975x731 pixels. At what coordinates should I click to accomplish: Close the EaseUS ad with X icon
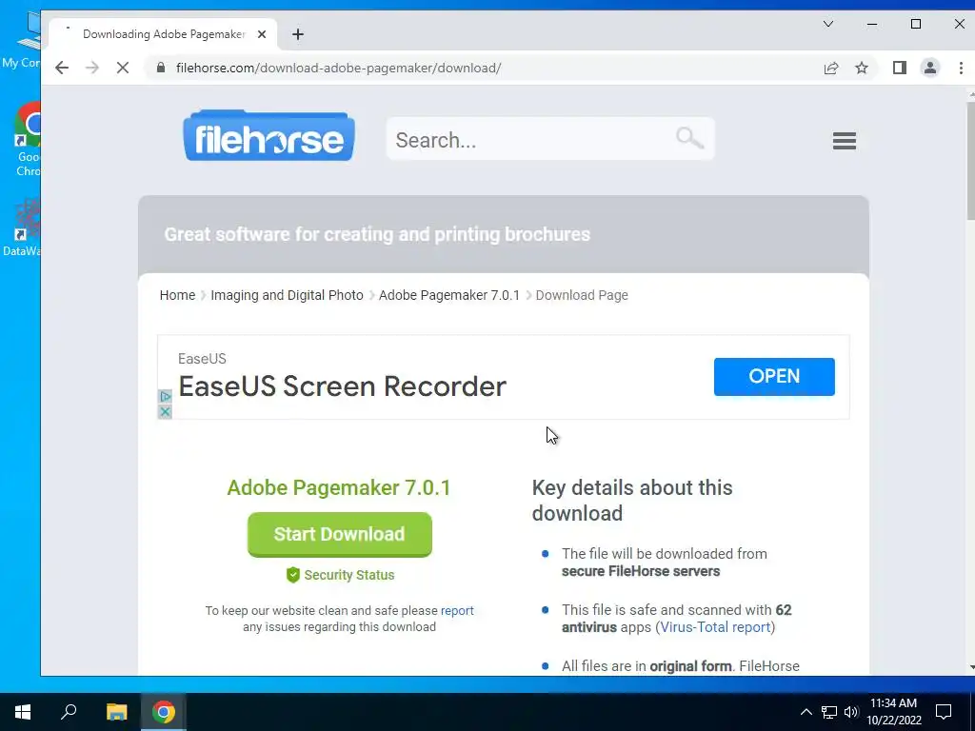[x=165, y=411]
